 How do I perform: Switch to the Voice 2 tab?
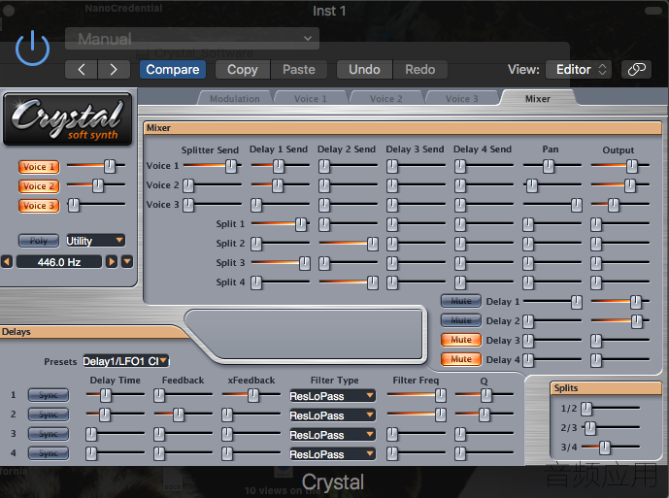point(386,99)
